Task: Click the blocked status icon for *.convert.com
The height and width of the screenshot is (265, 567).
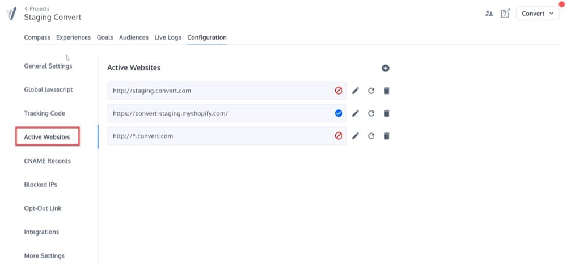Action: pyautogui.click(x=338, y=136)
